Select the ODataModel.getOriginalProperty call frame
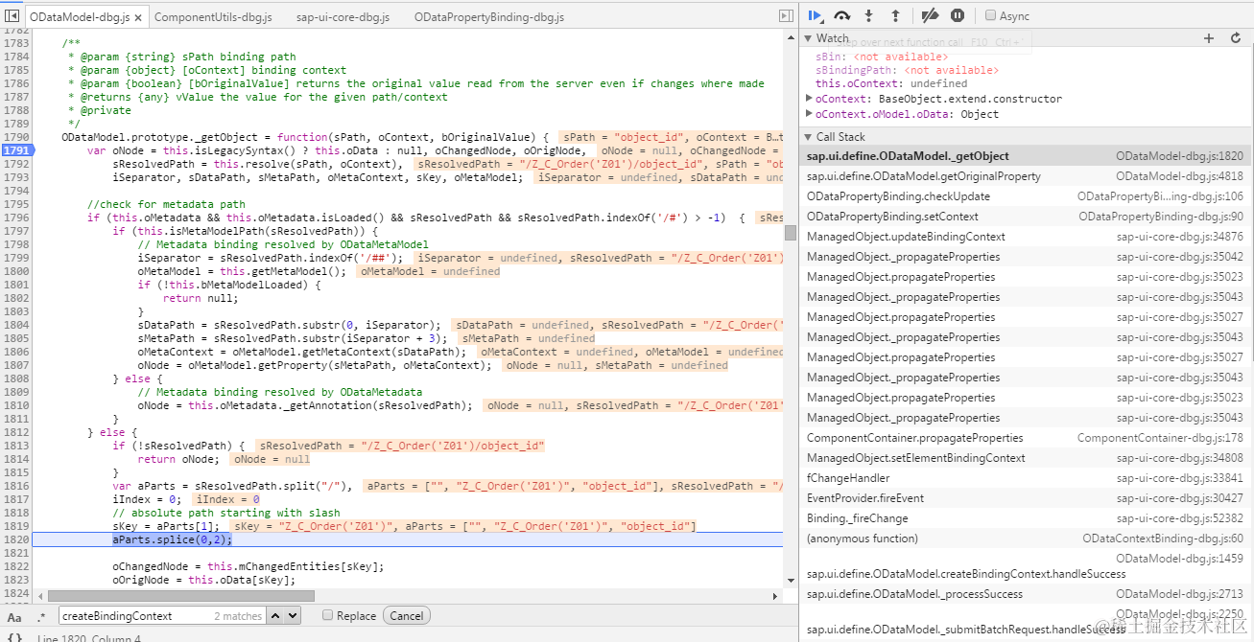 [1026, 176]
